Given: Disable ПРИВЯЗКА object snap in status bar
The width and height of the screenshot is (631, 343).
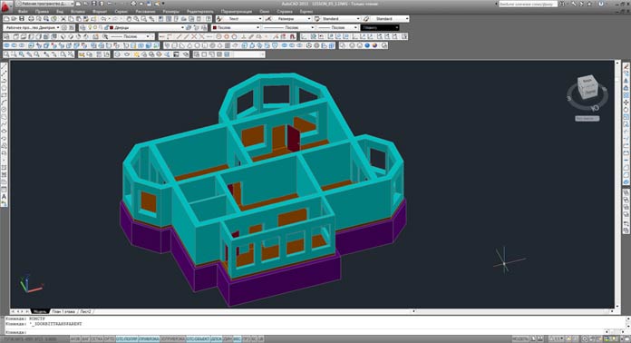Looking at the screenshot, I should coord(149,339).
